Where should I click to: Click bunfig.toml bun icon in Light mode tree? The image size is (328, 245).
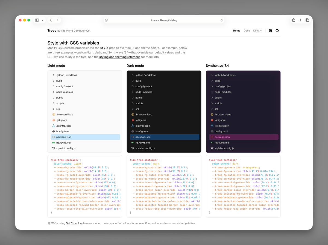click(54, 132)
